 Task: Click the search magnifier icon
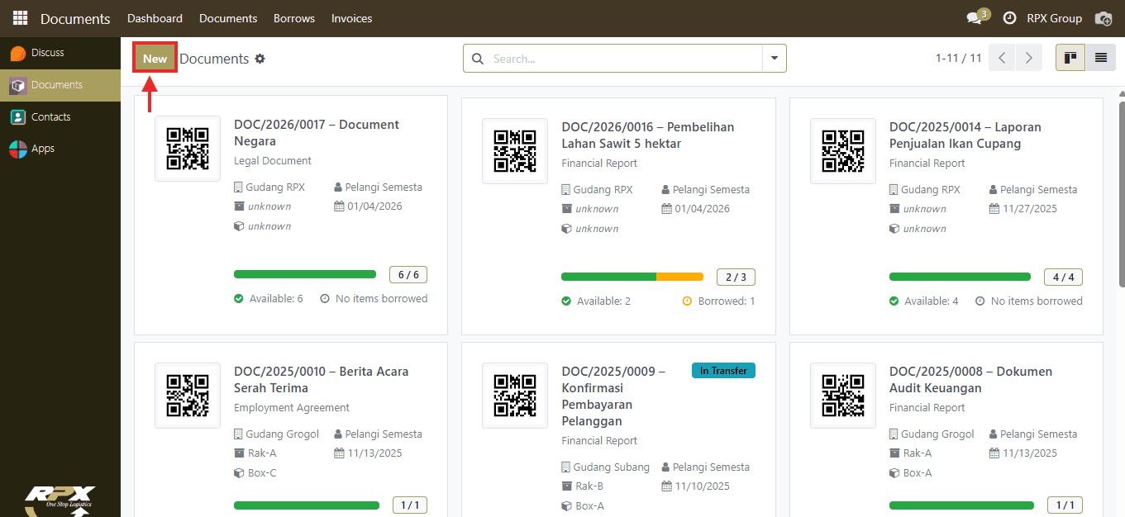[478, 59]
